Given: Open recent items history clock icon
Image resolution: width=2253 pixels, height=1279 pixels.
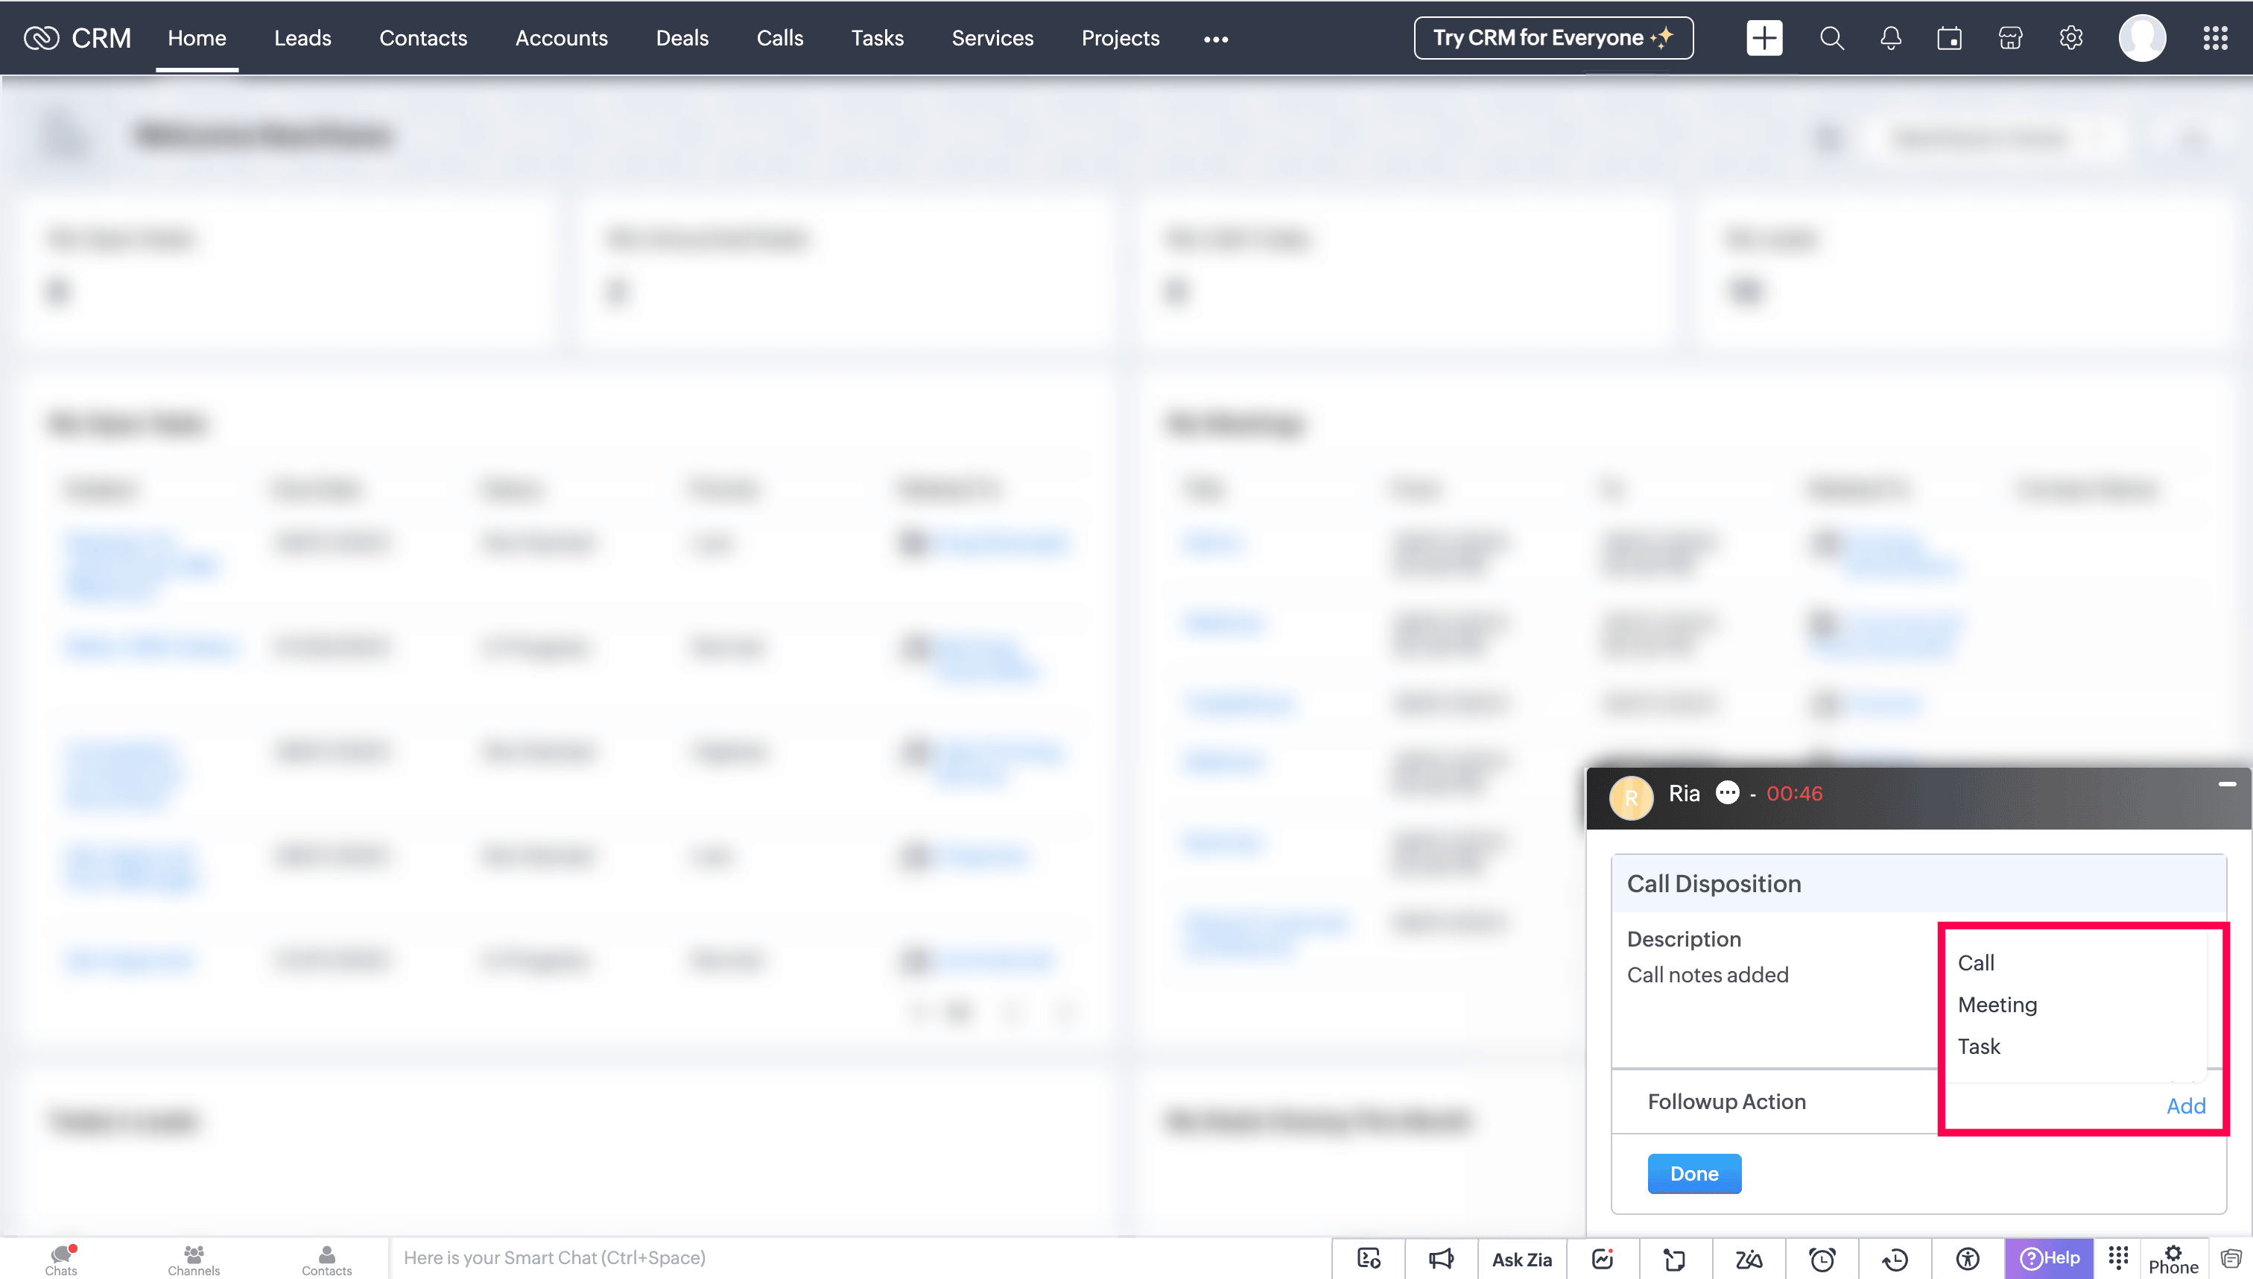Looking at the screenshot, I should pyautogui.click(x=1895, y=1260).
